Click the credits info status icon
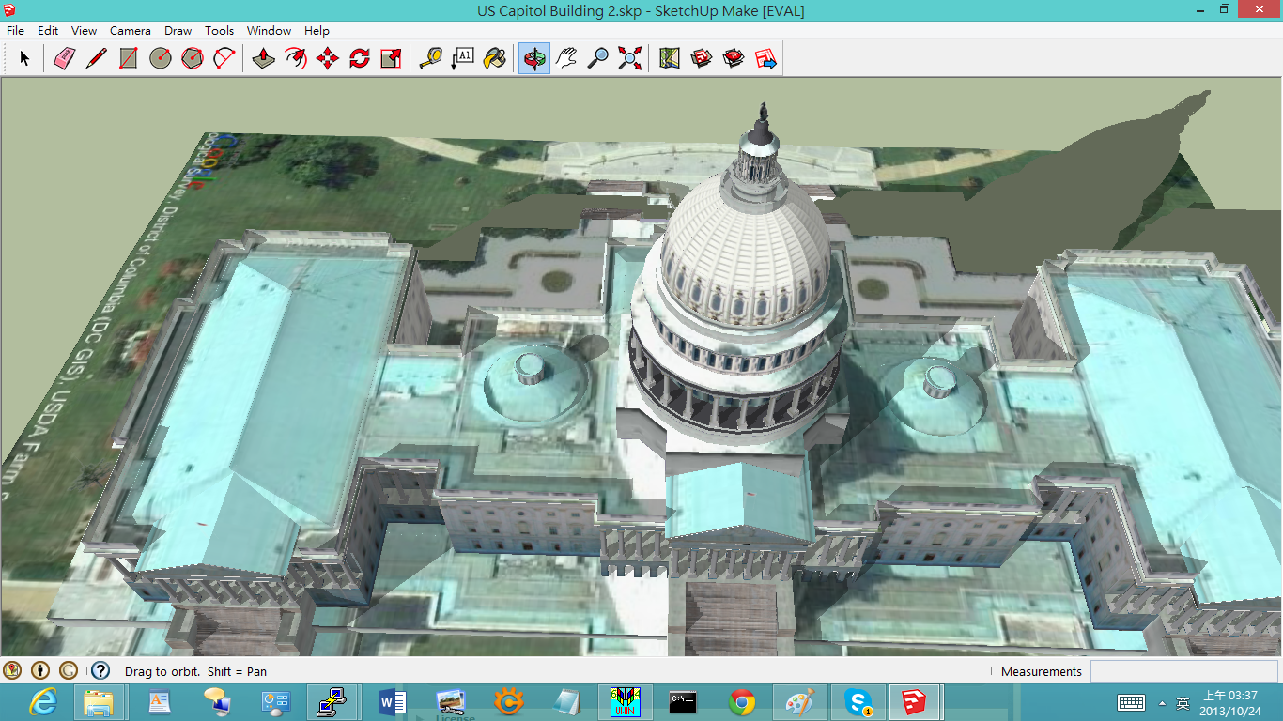The image size is (1283, 721). click(x=40, y=670)
